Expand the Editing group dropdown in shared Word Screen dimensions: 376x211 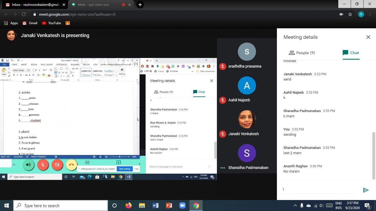(x=122, y=71)
